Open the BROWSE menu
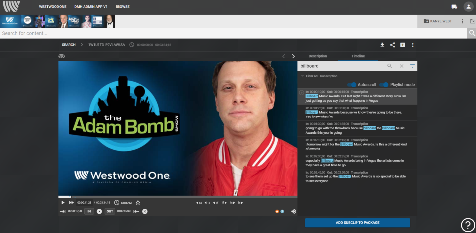This screenshot has height=233, width=476. point(122,6)
